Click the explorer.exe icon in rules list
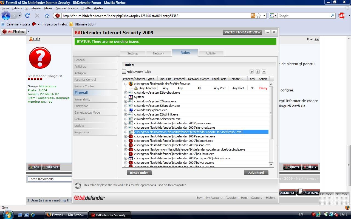 point(131,110)
